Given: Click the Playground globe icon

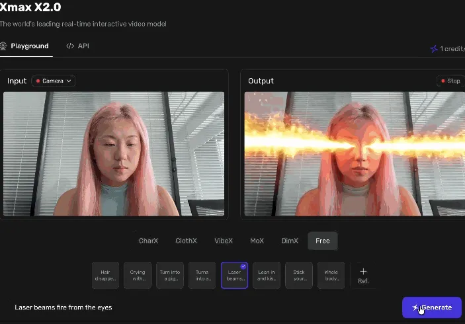Looking at the screenshot, I should [x=3, y=46].
